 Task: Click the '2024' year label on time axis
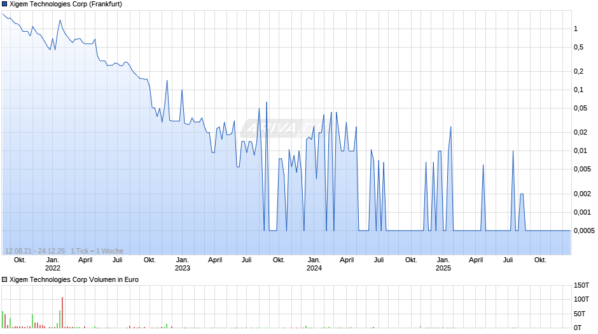click(314, 268)
